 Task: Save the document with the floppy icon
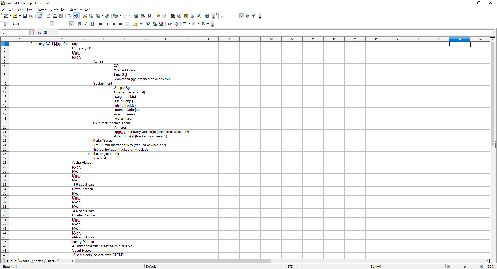click(25, 16)
